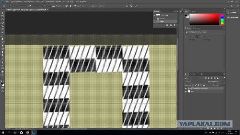Viewport: 240px width, 135px height.
Task: Open crop settings gear
Action: coord(71,6)
